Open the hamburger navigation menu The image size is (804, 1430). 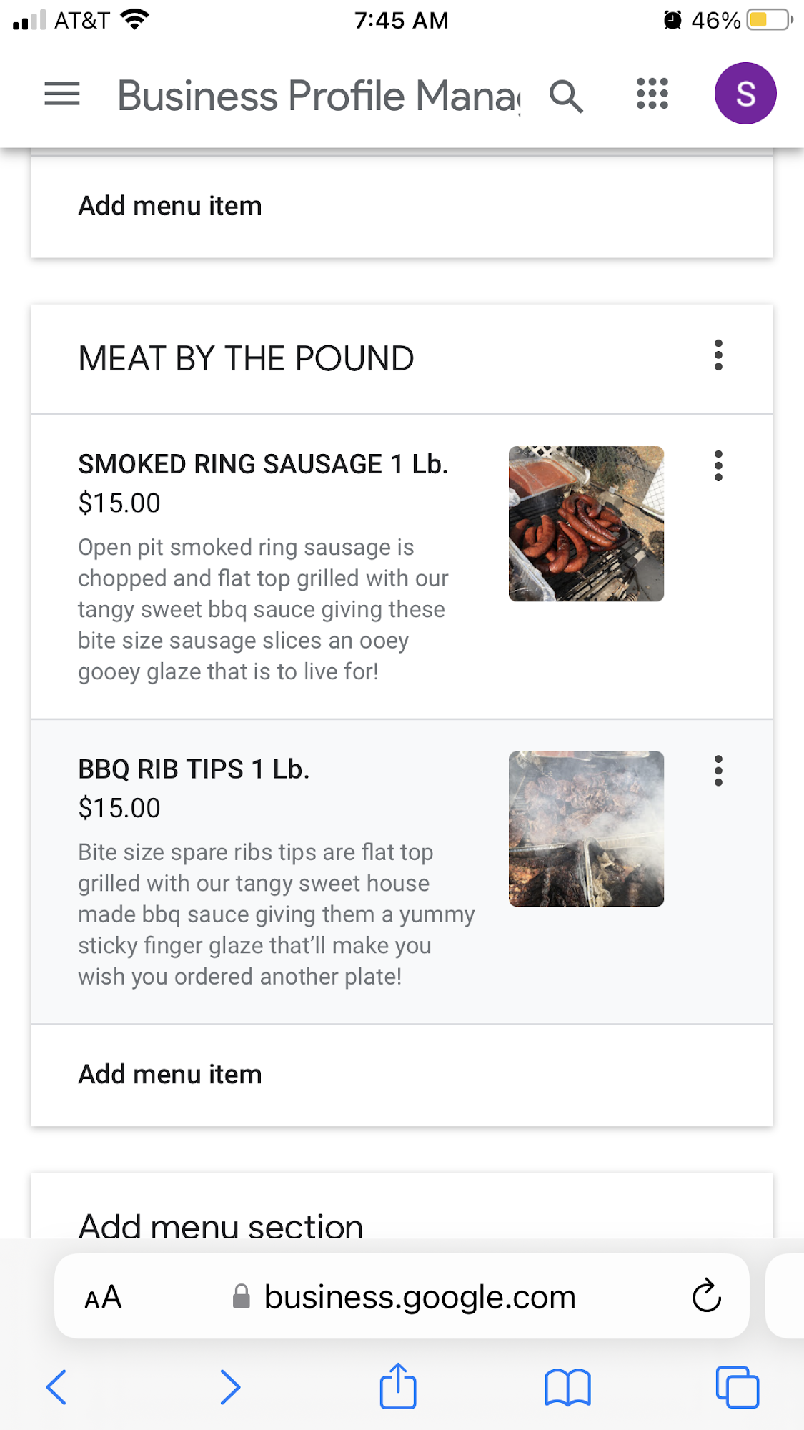click(x=62, y=94)
